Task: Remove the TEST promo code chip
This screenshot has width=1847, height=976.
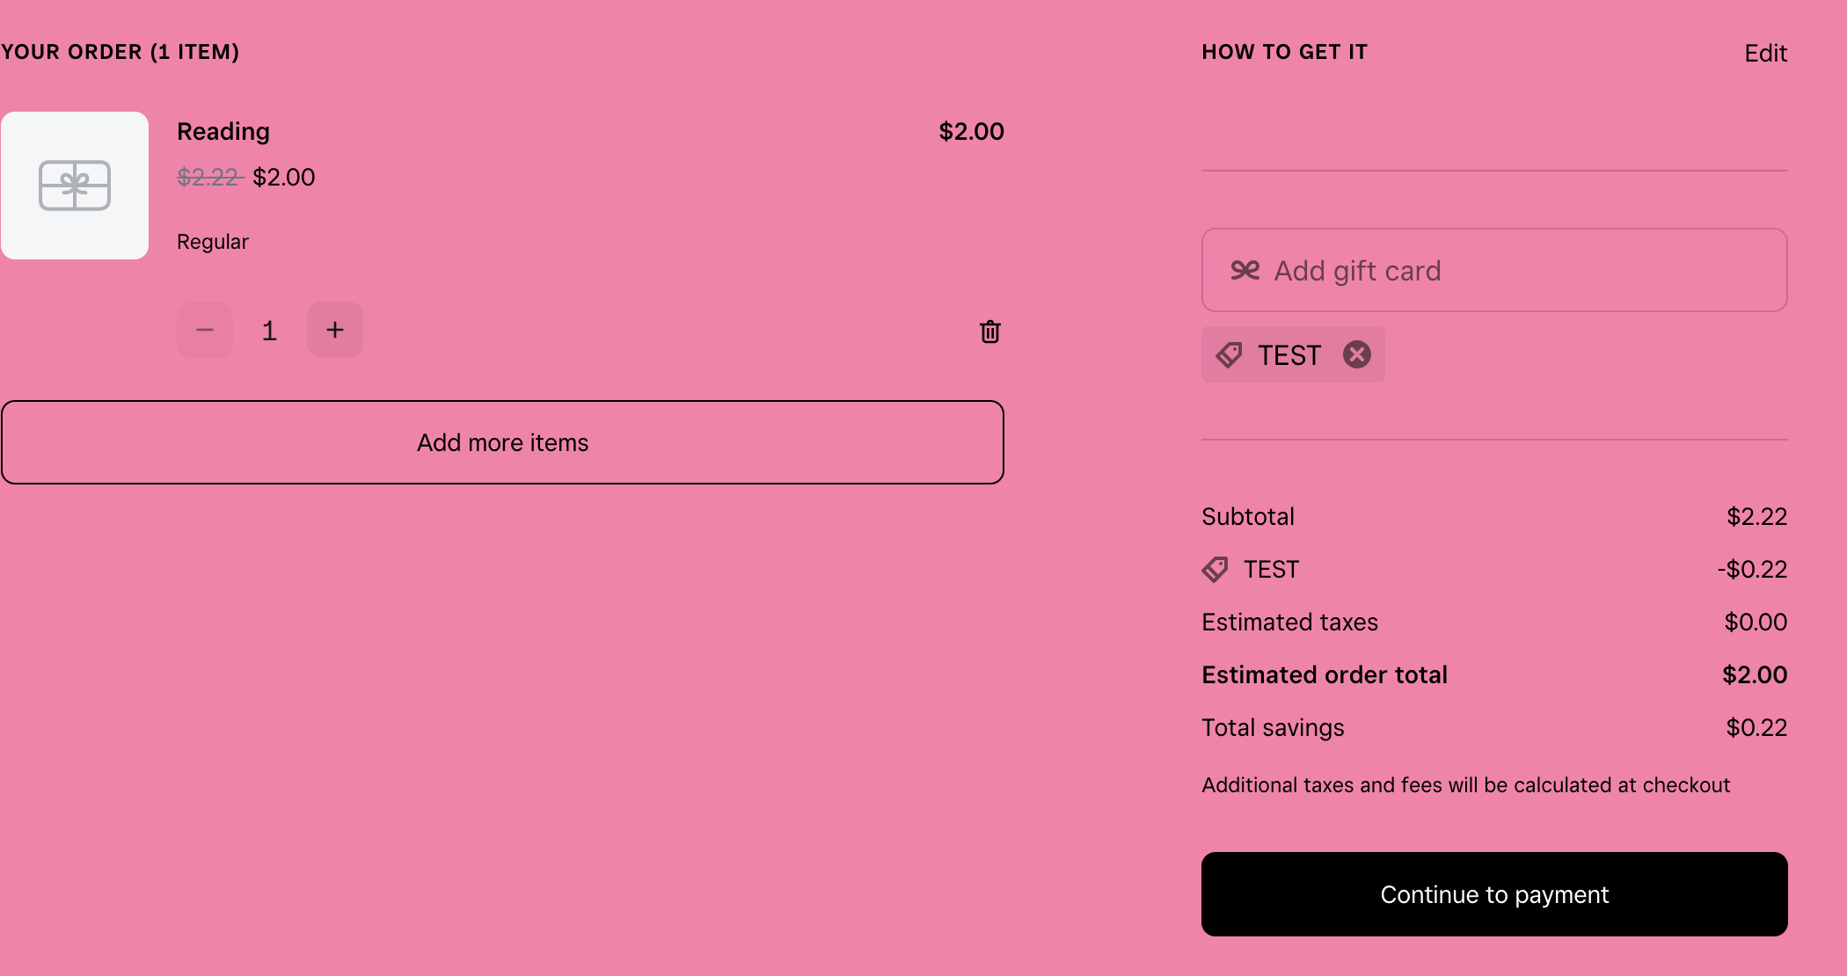Action: (1357, 354)
